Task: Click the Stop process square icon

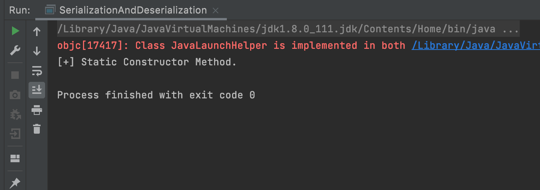Action: (15, 75)
